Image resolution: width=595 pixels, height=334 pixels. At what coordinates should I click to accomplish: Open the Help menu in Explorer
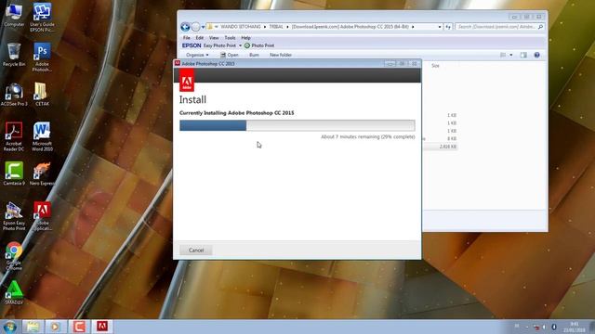245,38
